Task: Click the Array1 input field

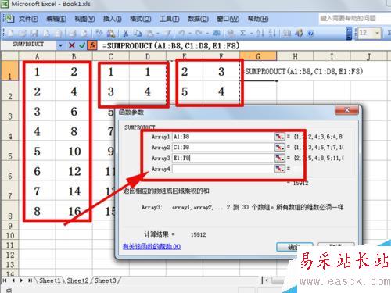Action: 223,137
